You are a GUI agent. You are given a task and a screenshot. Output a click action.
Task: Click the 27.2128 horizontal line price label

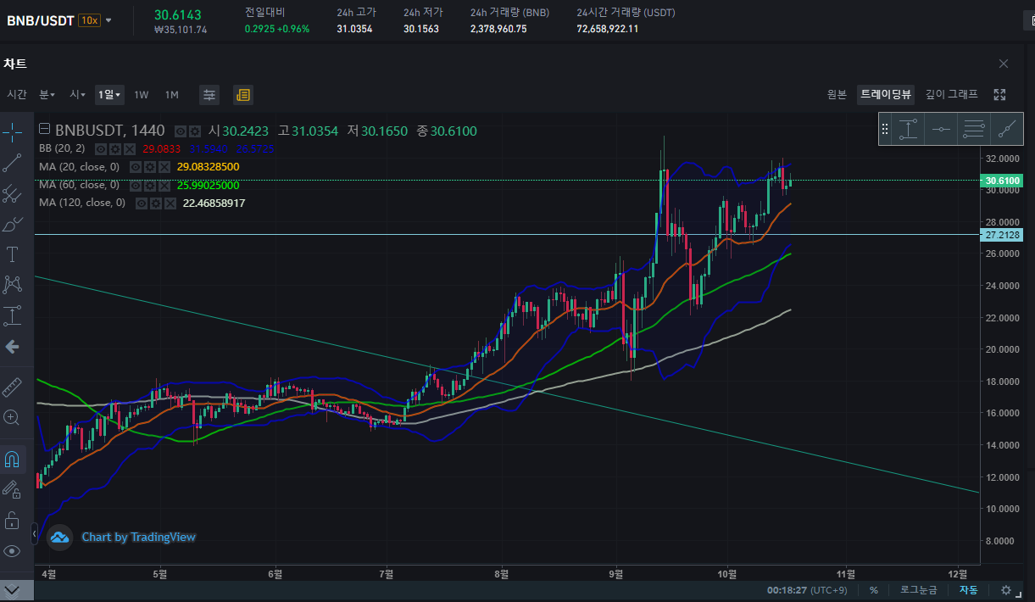(1001, 235)
